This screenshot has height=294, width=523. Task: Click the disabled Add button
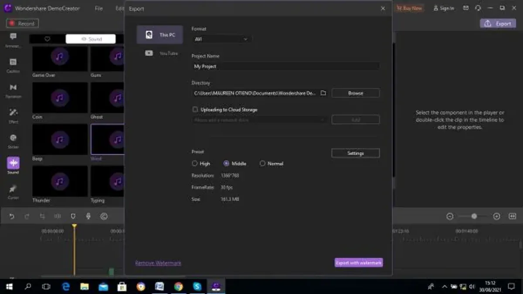pyautogui.click(x=355, y=120)
